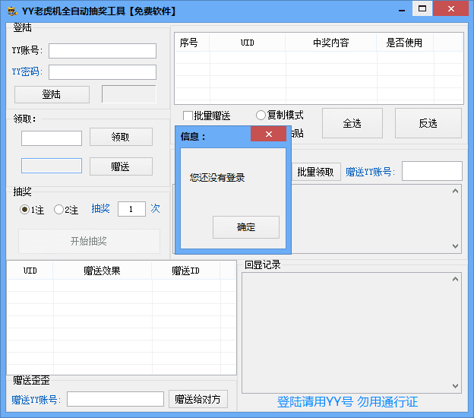Image resolution: width=474 pixels, height=418 pixels.
Task: Click the app icon in title bar
Action: [x=12, y=11]
